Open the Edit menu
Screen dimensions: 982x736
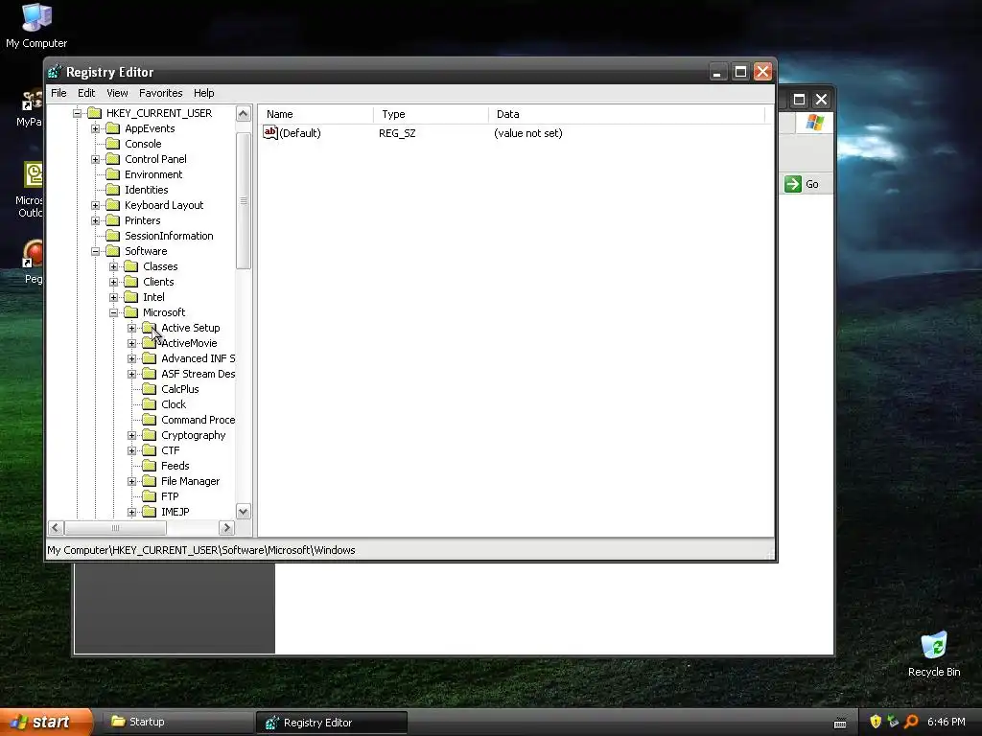86,93
